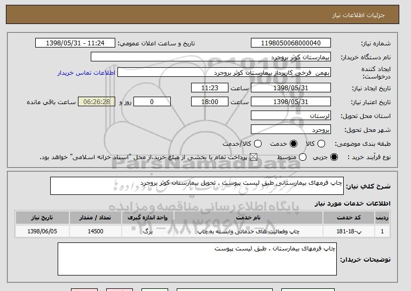411x291 pixels.
Task: Click the need number field 1198050068000040
Action: pos(291,43)
